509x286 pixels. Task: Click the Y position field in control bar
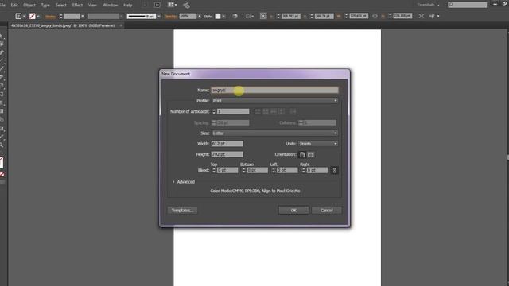[324, 16]
